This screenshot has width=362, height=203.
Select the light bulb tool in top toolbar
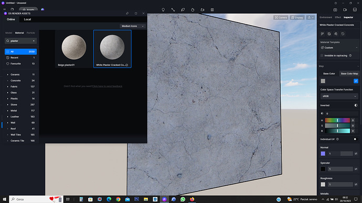coord(163,9)
